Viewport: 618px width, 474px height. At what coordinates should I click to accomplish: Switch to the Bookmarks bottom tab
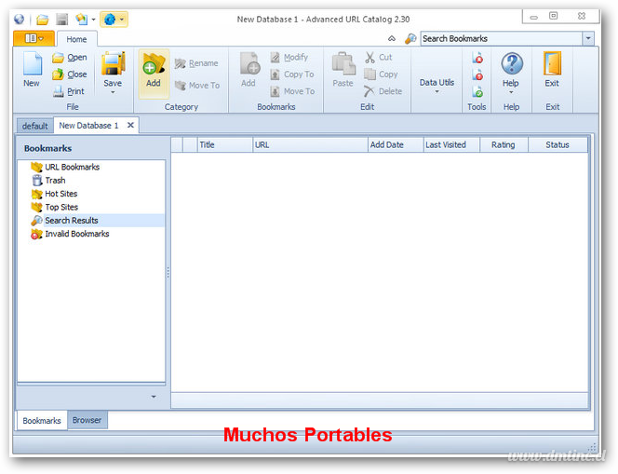tap(42, 420)
